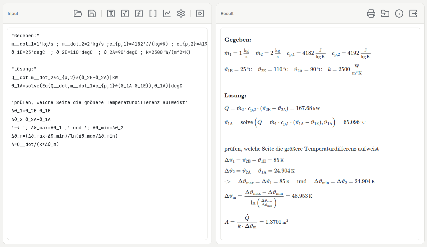Click the Δϑ_max=Δϑ_1 input line
Screen dimensions: 427x247
(x=67, y=128)
